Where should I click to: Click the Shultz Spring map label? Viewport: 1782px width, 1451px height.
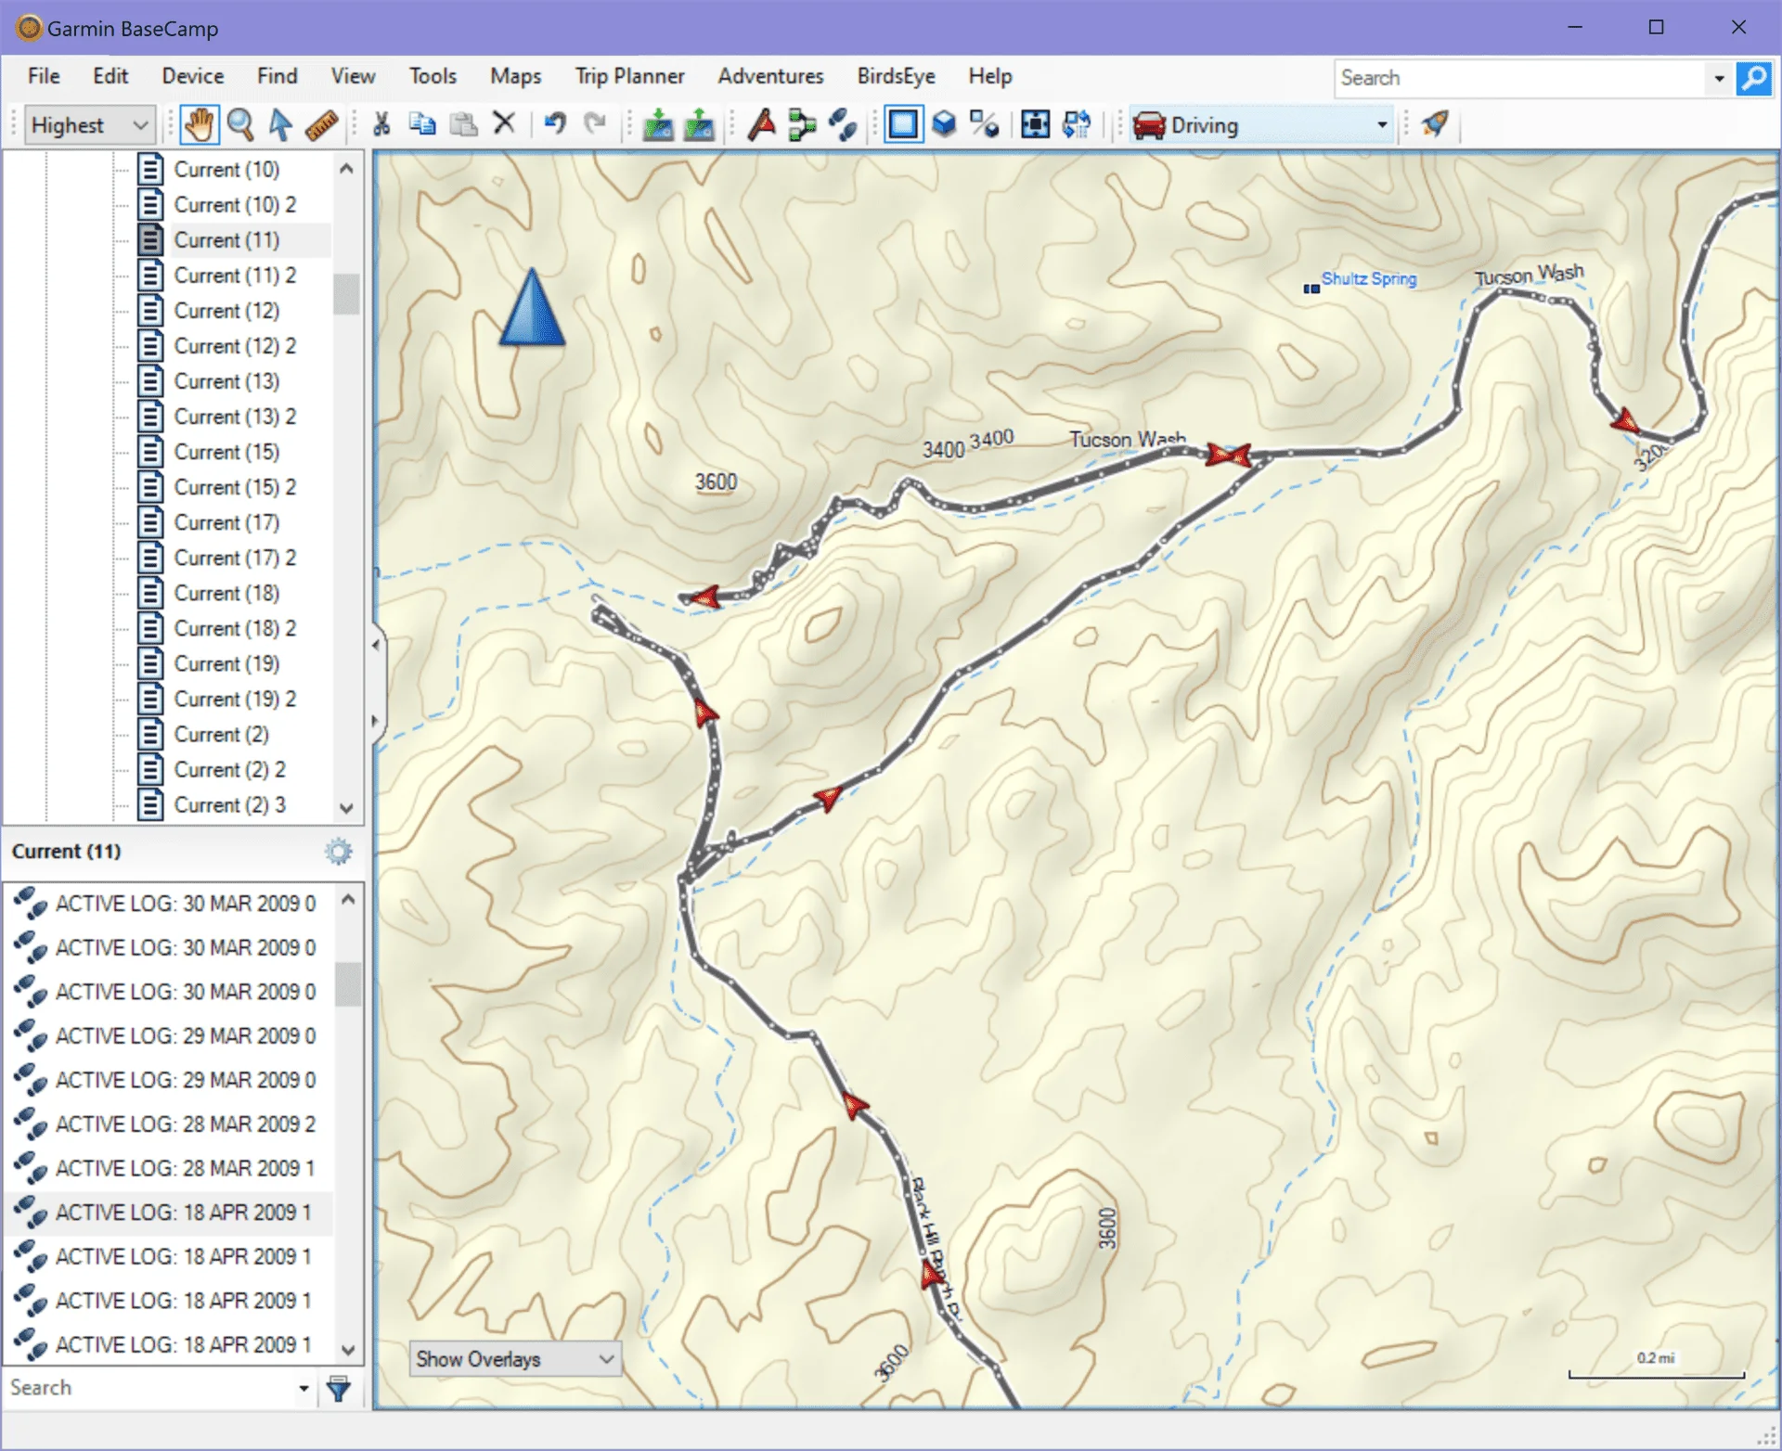click(1368, 278)
